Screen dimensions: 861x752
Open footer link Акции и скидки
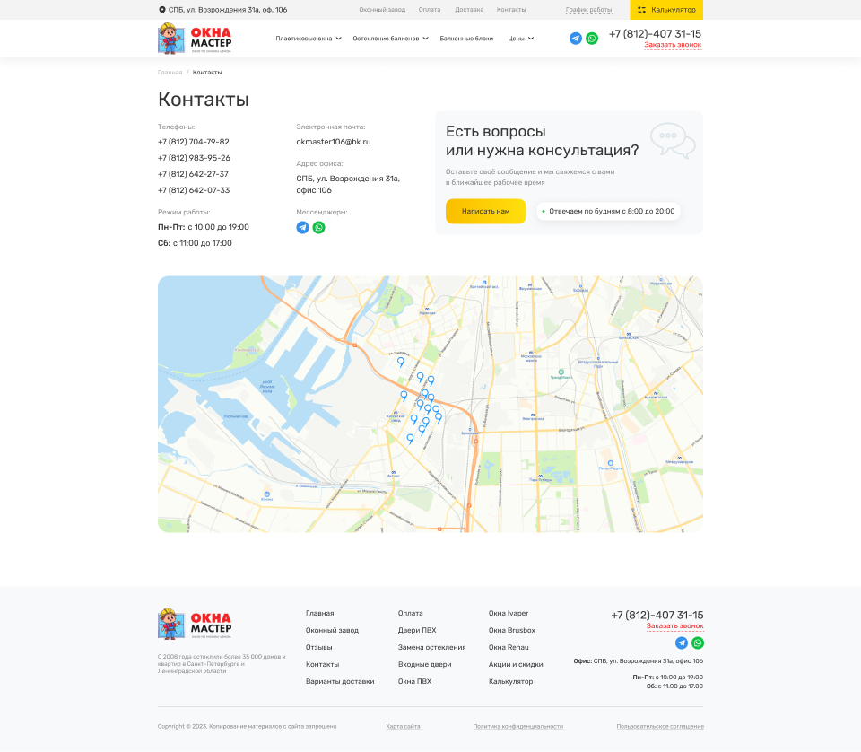tap(516, 664)
